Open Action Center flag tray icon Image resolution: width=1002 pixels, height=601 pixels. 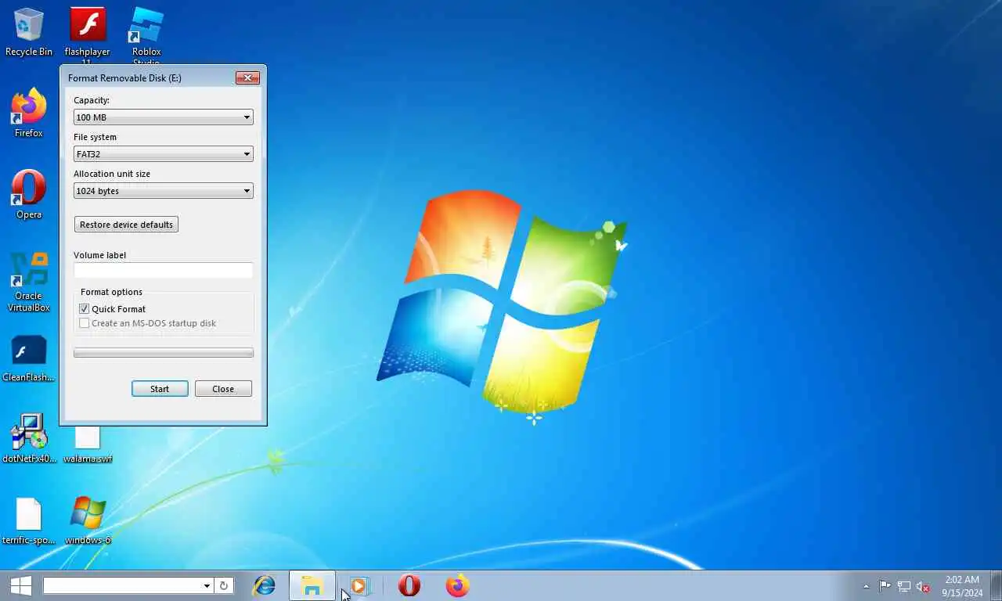[x=885, y=586]
